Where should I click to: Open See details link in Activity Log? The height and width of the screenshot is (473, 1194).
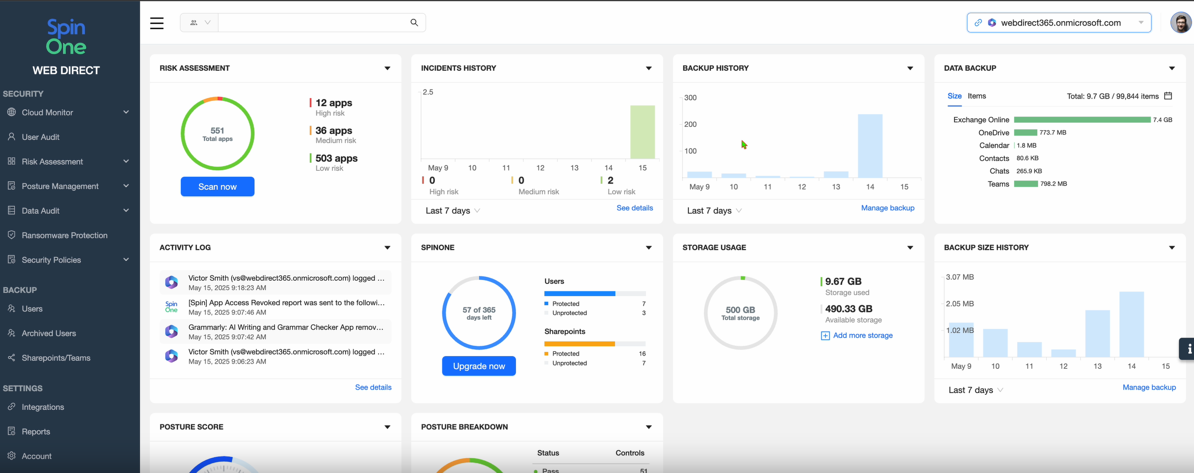(373, 387)
